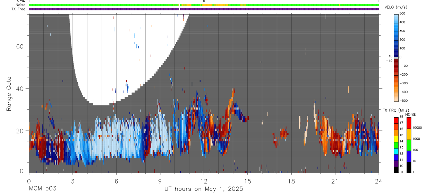Click the 'MCM b03' radar beam label
The height and width of the screenshot is (196, 426).
point(42,189)
